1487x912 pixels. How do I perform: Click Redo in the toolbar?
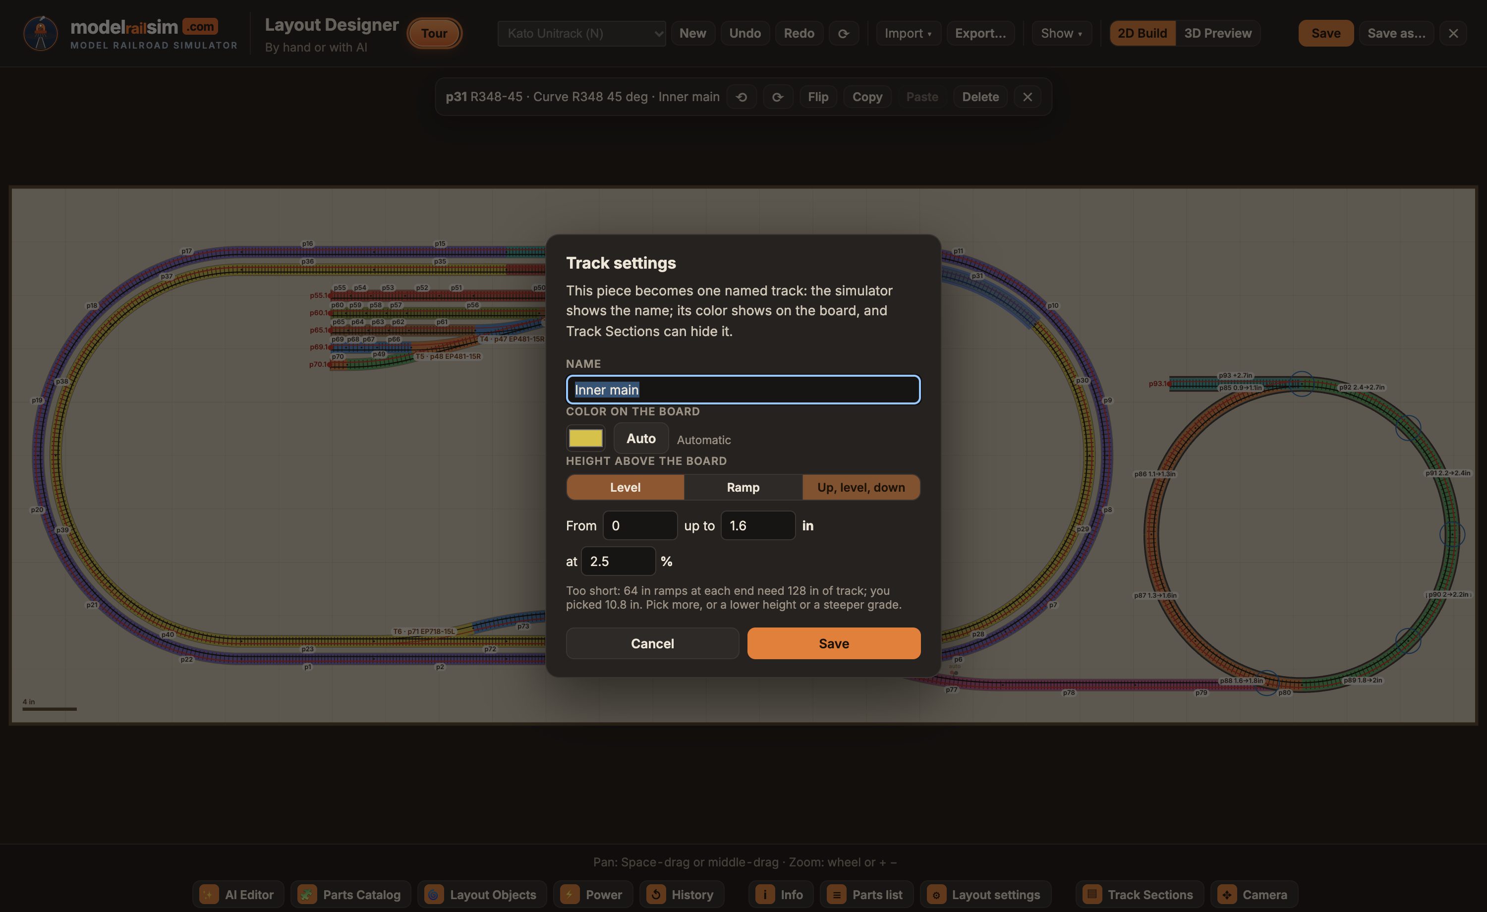[799, 33]
